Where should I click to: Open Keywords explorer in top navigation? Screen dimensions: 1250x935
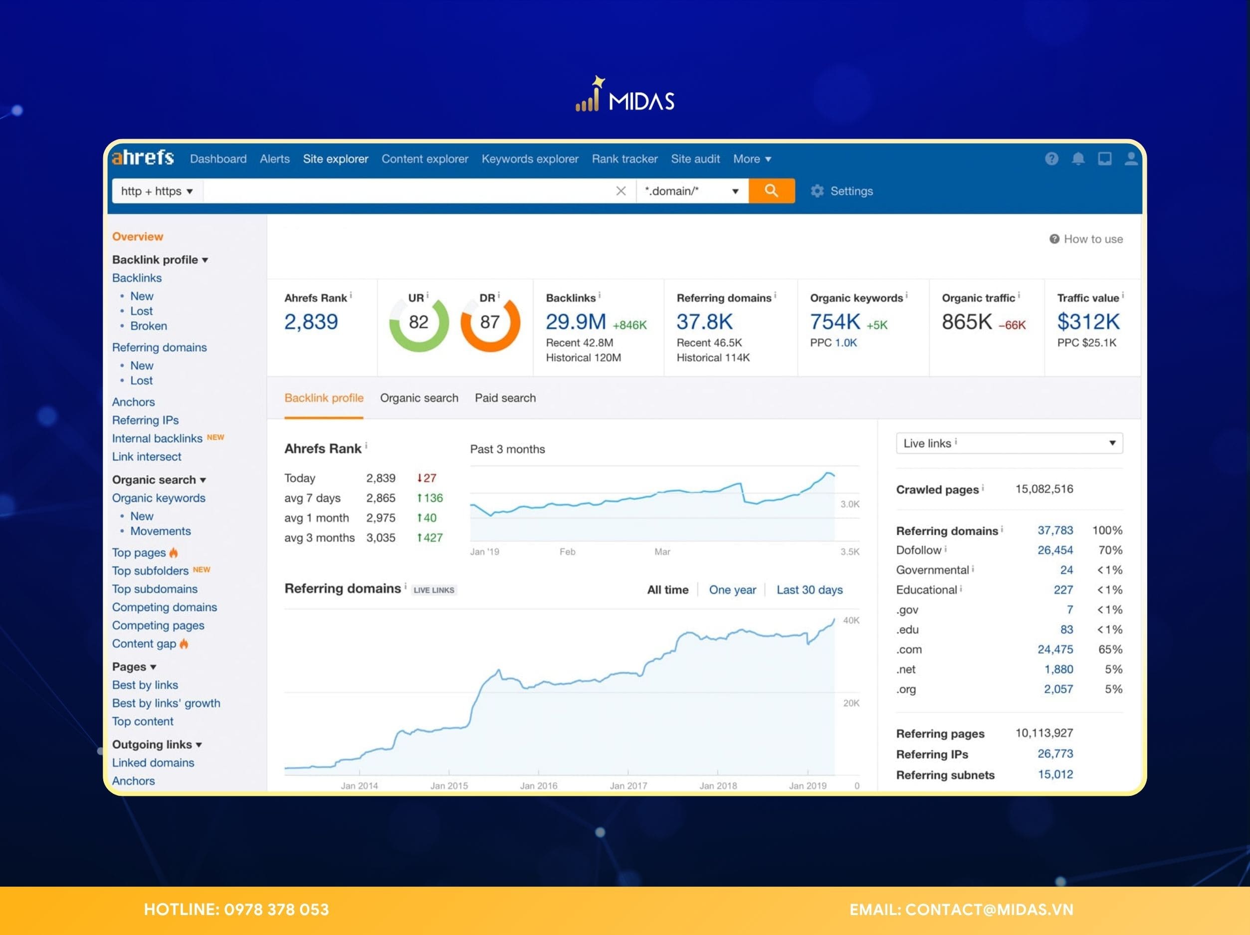point(530,159)
